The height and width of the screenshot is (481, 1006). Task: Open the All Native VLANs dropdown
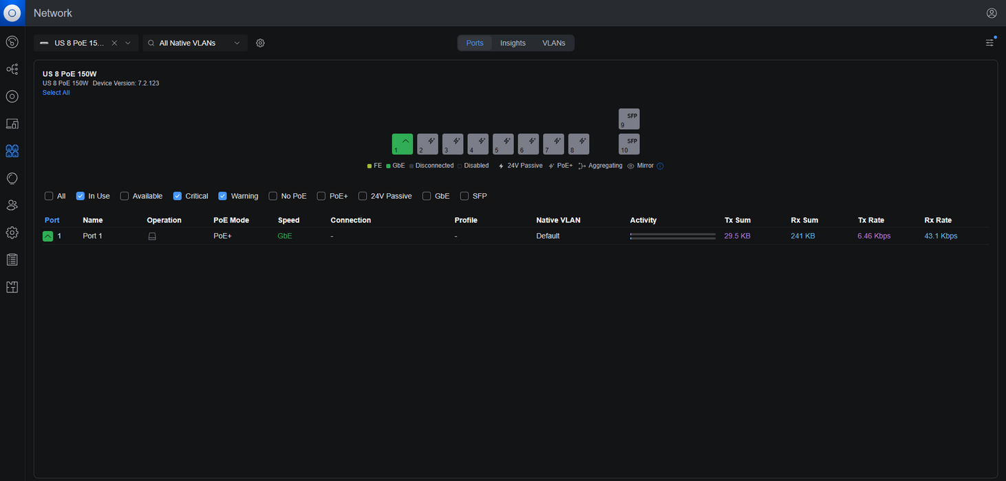coord(195,43)
